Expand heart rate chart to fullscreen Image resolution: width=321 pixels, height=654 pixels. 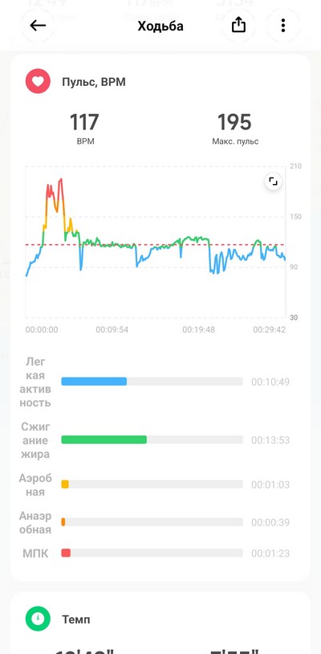[273, 182]
